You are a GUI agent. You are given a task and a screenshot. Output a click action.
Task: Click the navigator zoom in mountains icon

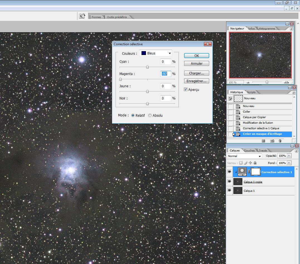coord(286,82)
